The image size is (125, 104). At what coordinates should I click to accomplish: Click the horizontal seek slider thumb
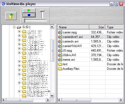24,20
